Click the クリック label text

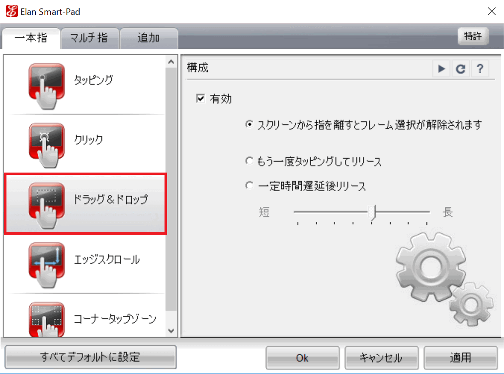[x=88, y=140]
